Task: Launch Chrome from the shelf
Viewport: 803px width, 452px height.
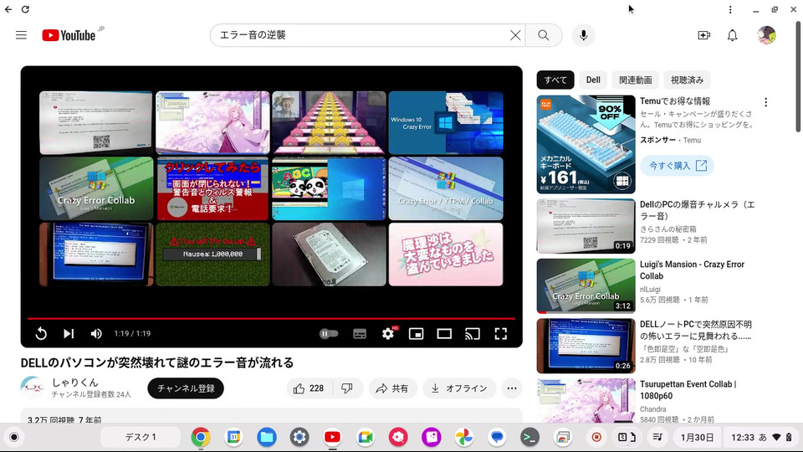Action: coord(201,437)
